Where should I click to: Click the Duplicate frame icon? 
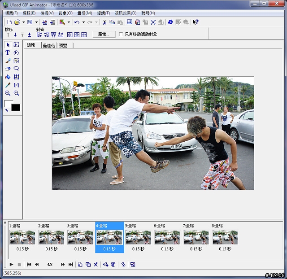point(88,264)
